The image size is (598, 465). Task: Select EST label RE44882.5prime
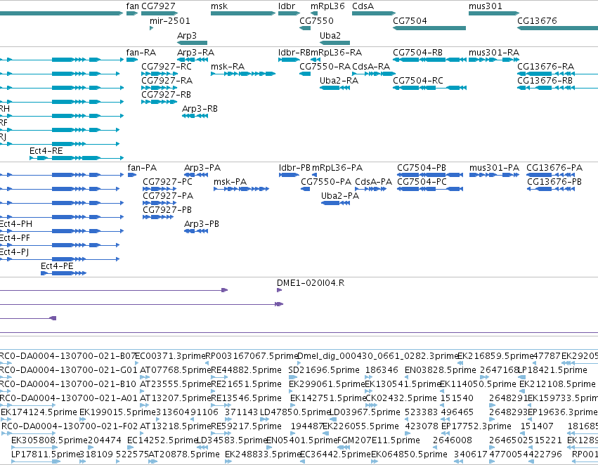247,369
